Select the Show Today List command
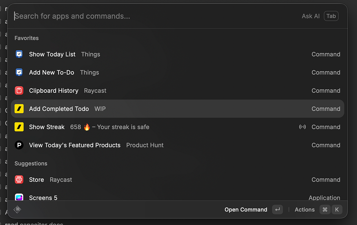The width and height of the screenshot is (357, 225). pyautogui.click(x=52, y=54)
